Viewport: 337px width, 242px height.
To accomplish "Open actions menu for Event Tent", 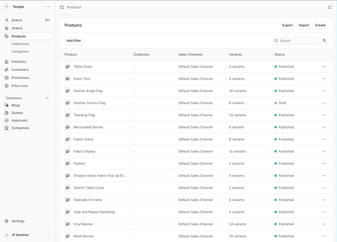I will point(324,79).
